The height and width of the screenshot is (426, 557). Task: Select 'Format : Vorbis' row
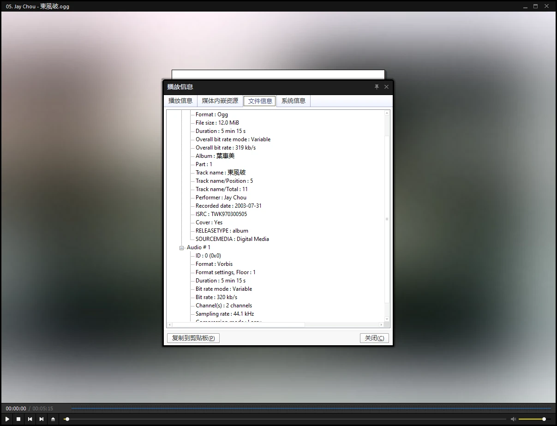[x=214, y=264]
